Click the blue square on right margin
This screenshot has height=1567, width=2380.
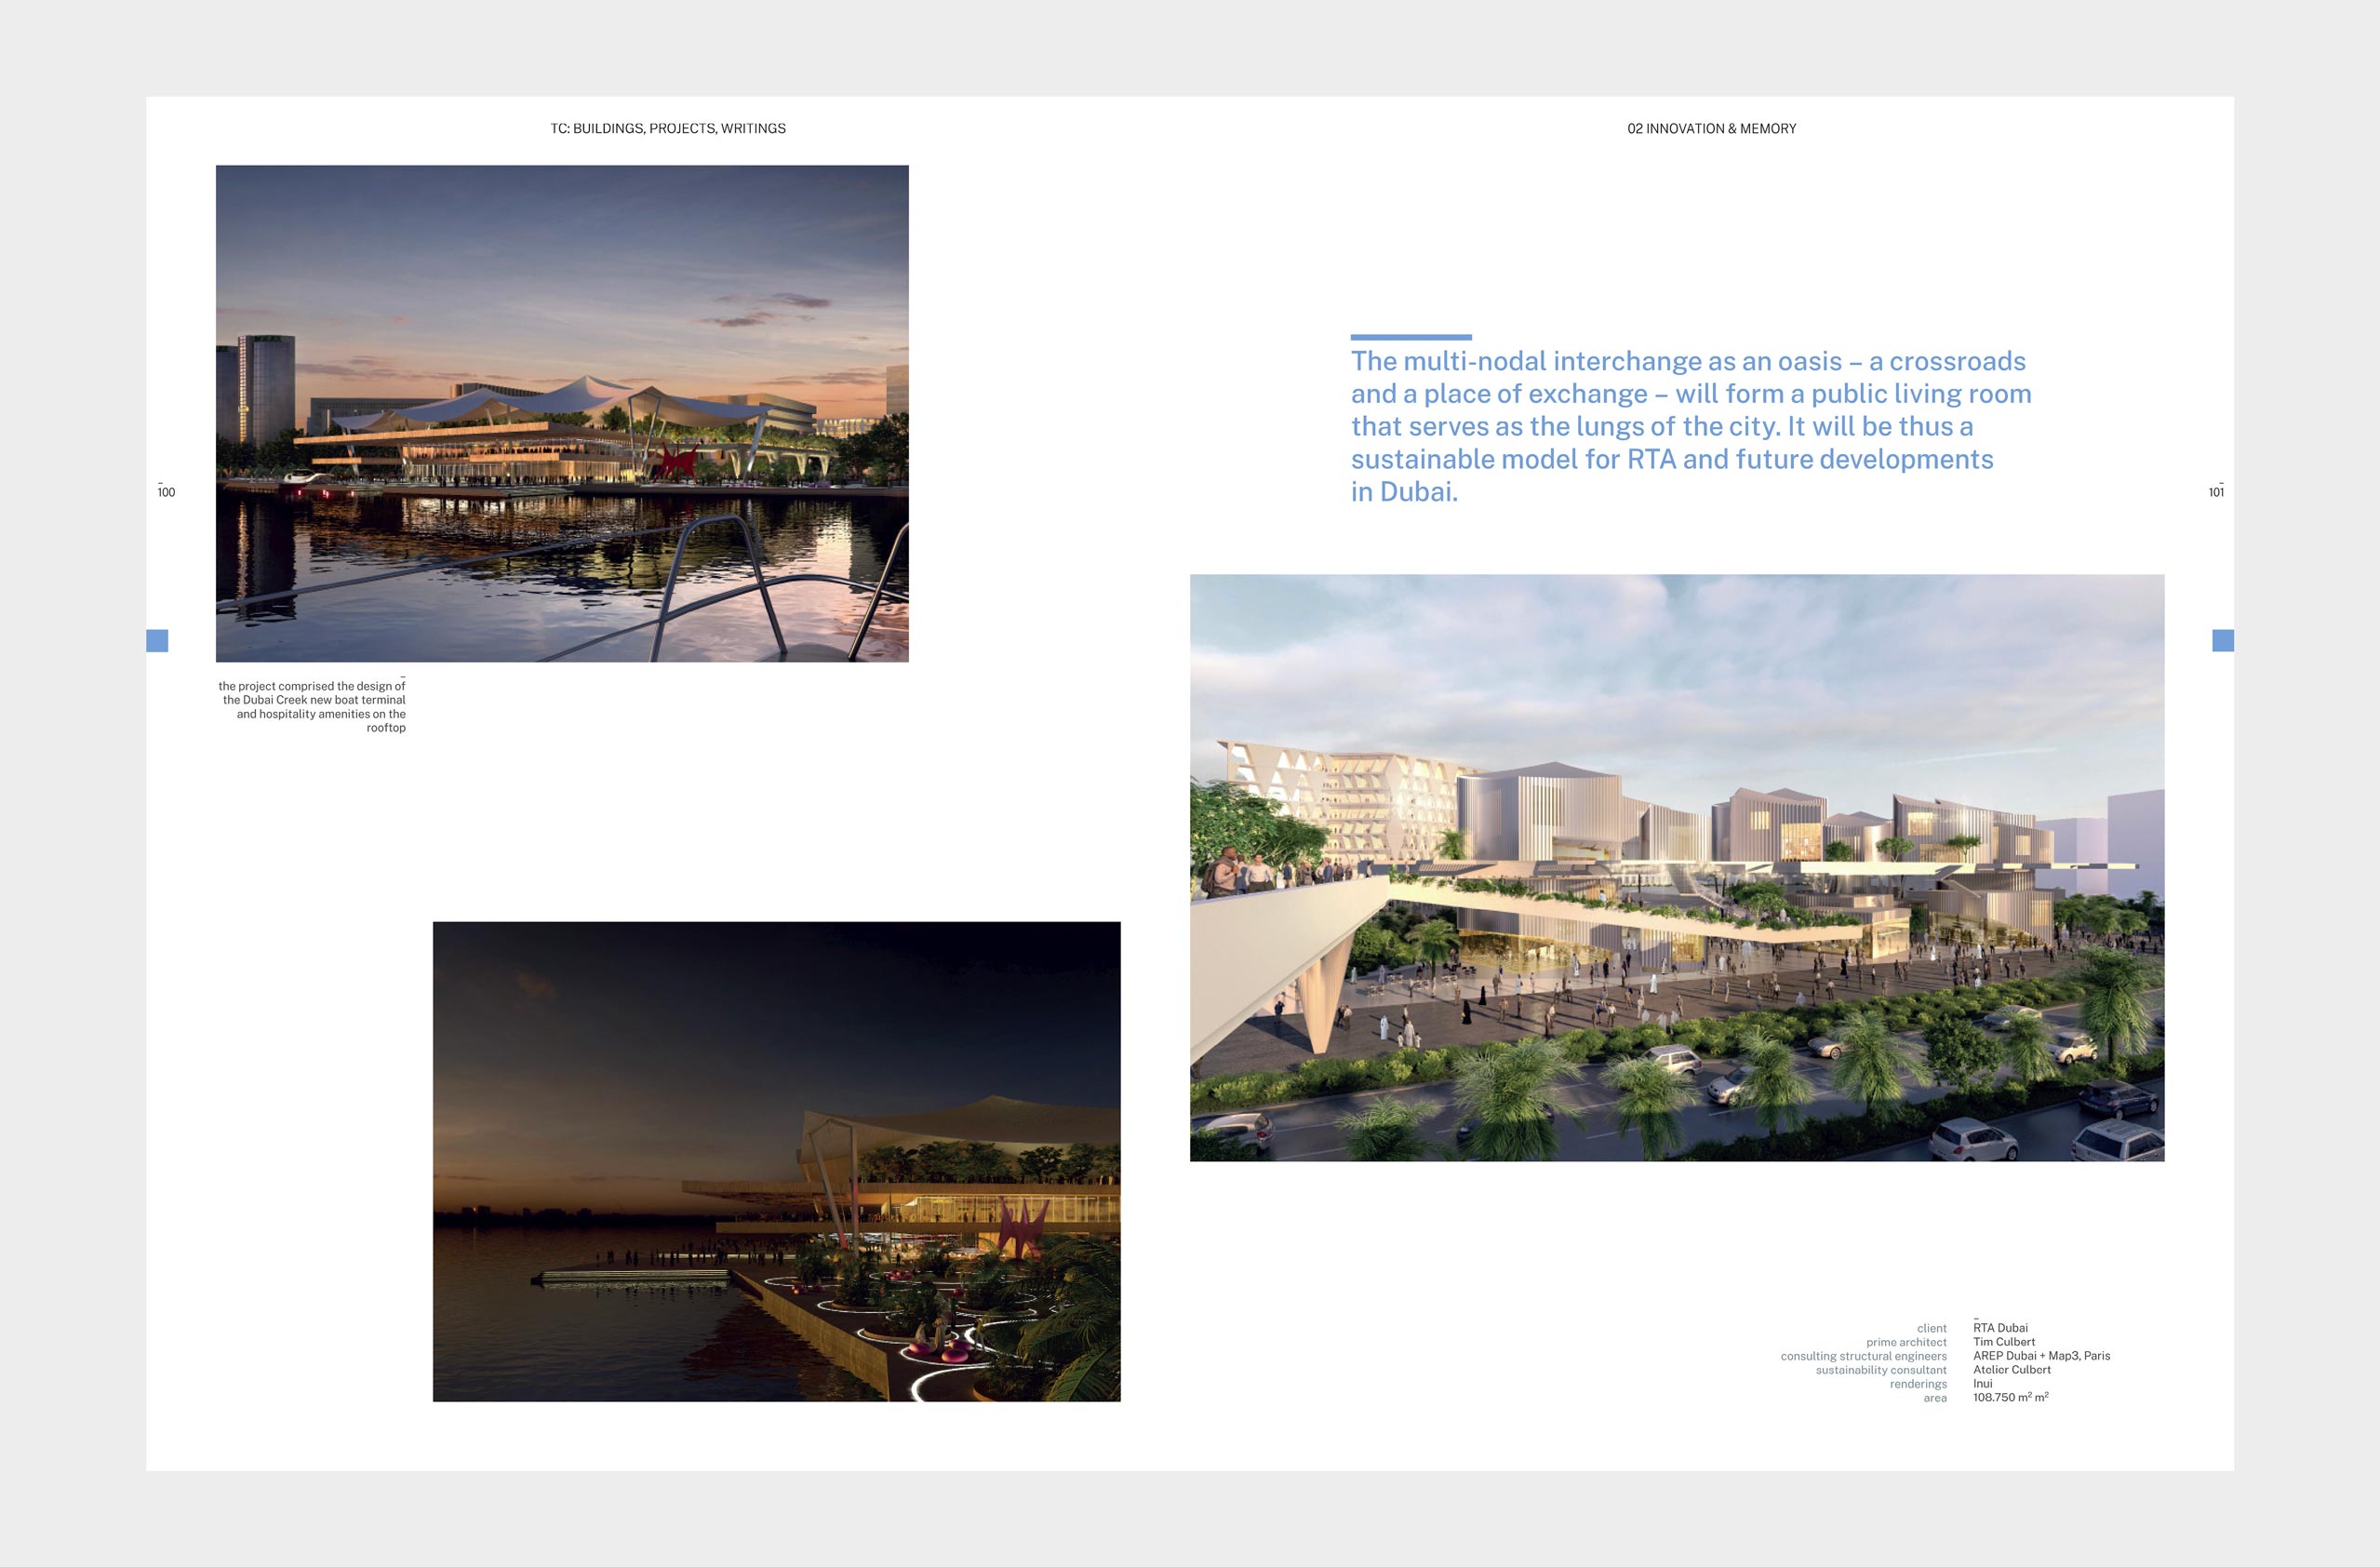tap(2222, 640)
